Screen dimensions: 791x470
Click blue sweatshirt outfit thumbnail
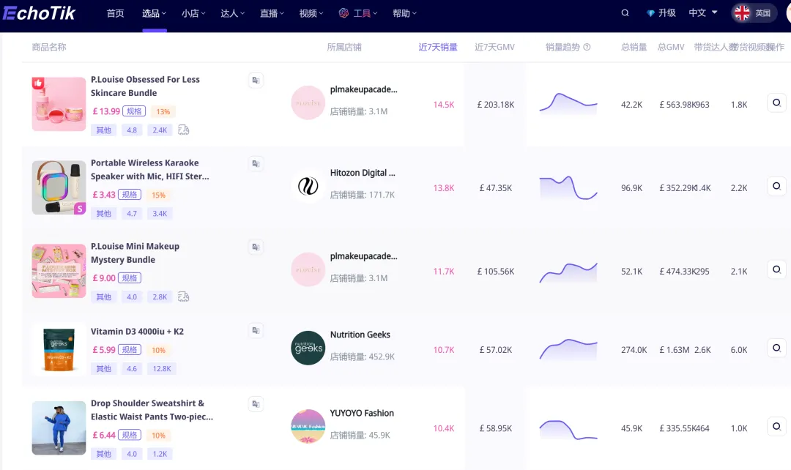(x=59, y=428)
